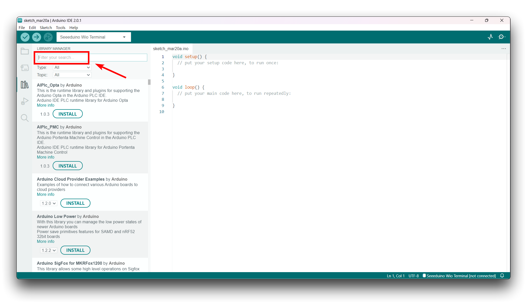Open More info for Arduino Cloud Provider Examples

[x=45, y=194]
